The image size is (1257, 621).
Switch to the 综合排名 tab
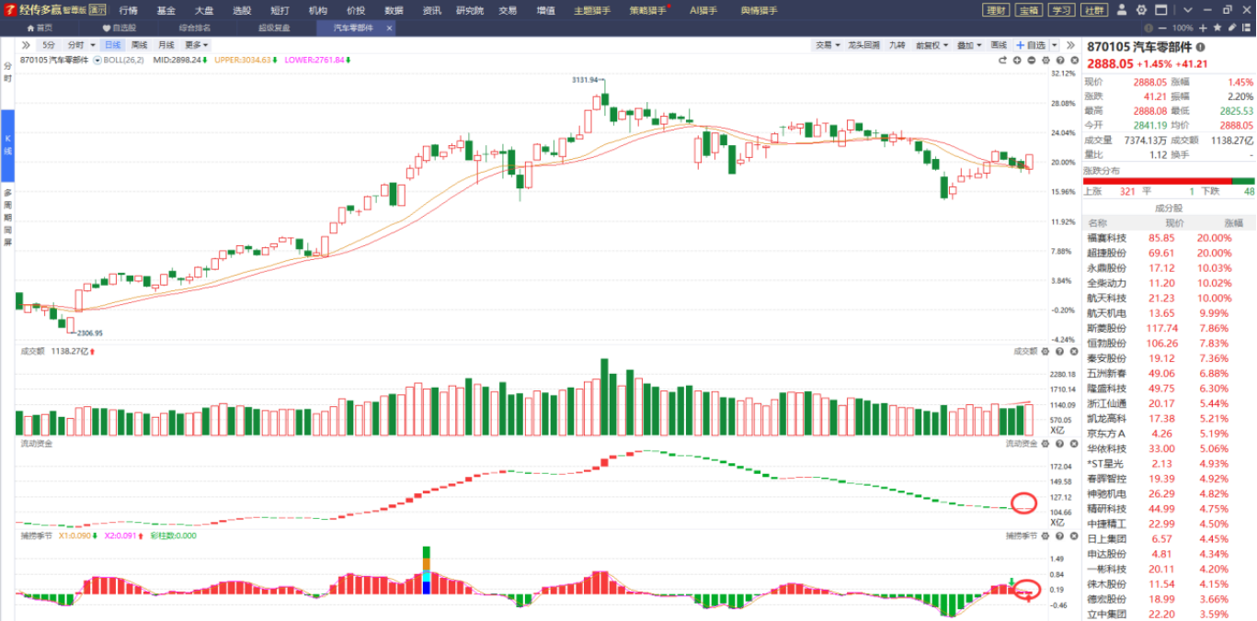click(x=194, y=28)
